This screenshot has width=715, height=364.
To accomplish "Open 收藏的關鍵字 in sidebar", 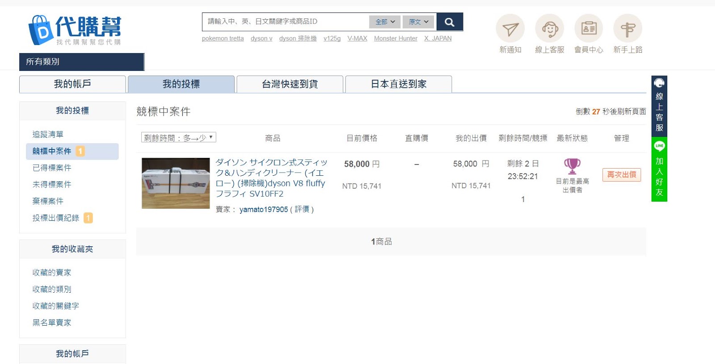I will coord(56,306).
